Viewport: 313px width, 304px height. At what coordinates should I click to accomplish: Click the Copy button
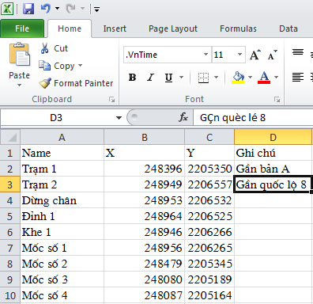(57, 66)
